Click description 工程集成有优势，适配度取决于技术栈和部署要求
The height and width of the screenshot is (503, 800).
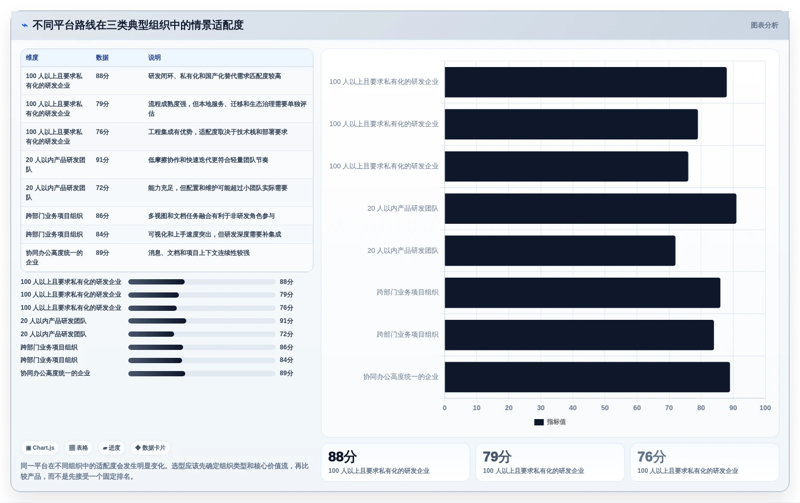[x=217, y=132]
